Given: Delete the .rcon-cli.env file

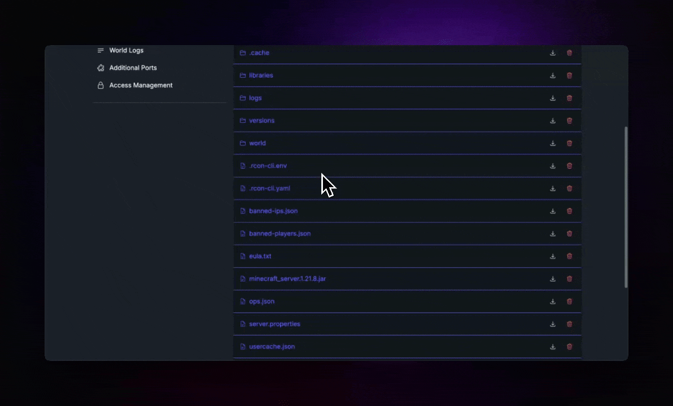Looking at the screenshot, I should [x=570, y=166].
